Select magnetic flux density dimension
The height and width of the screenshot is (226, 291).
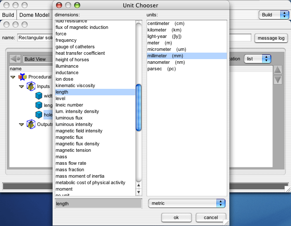(95, 144)
